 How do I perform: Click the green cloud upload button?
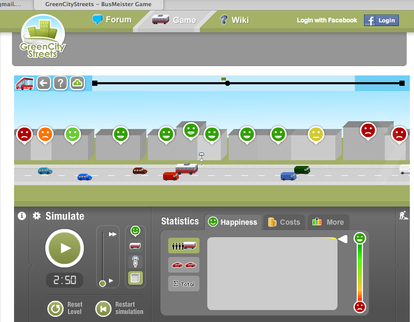point(78,83)
